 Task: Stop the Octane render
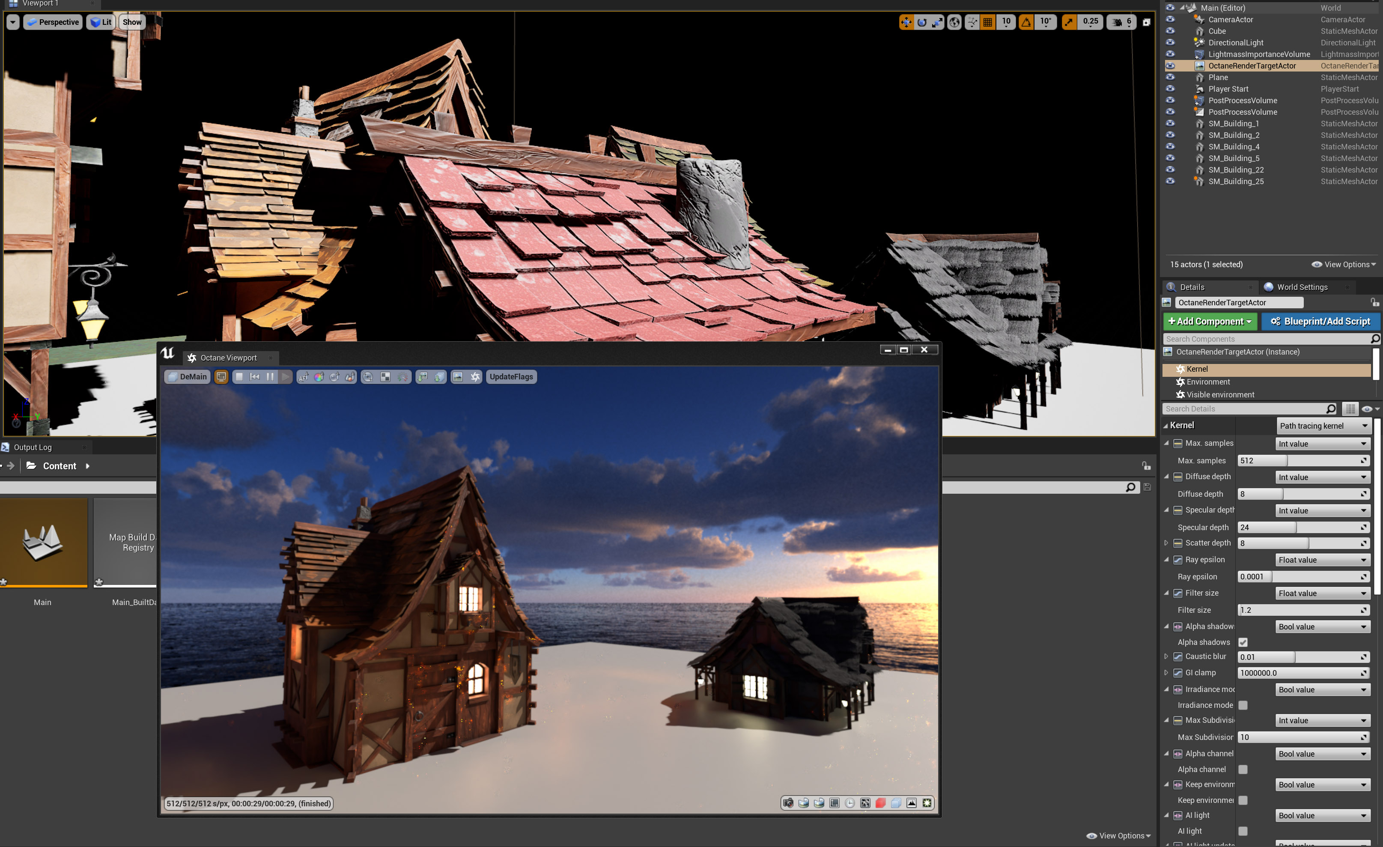point(239,377)
